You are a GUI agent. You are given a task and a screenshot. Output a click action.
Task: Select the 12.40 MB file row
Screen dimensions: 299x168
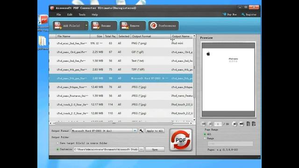121,87
